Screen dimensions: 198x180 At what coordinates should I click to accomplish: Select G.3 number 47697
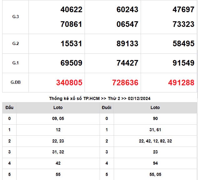tap(184, 10)
